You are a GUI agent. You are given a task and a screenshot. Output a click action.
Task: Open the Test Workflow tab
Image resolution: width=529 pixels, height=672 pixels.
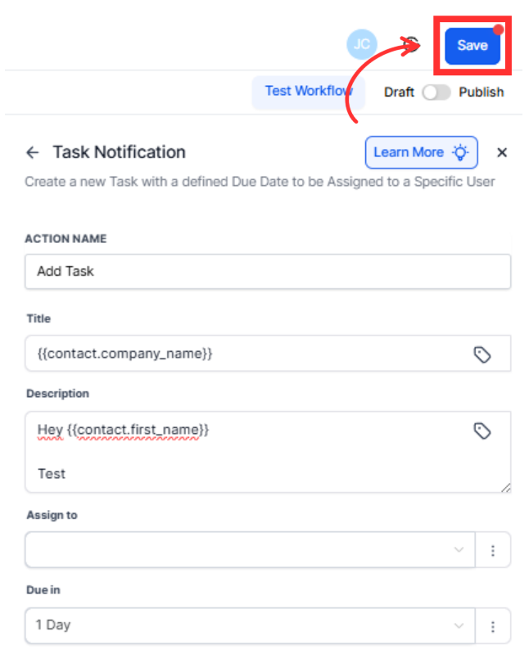point(308,91)
